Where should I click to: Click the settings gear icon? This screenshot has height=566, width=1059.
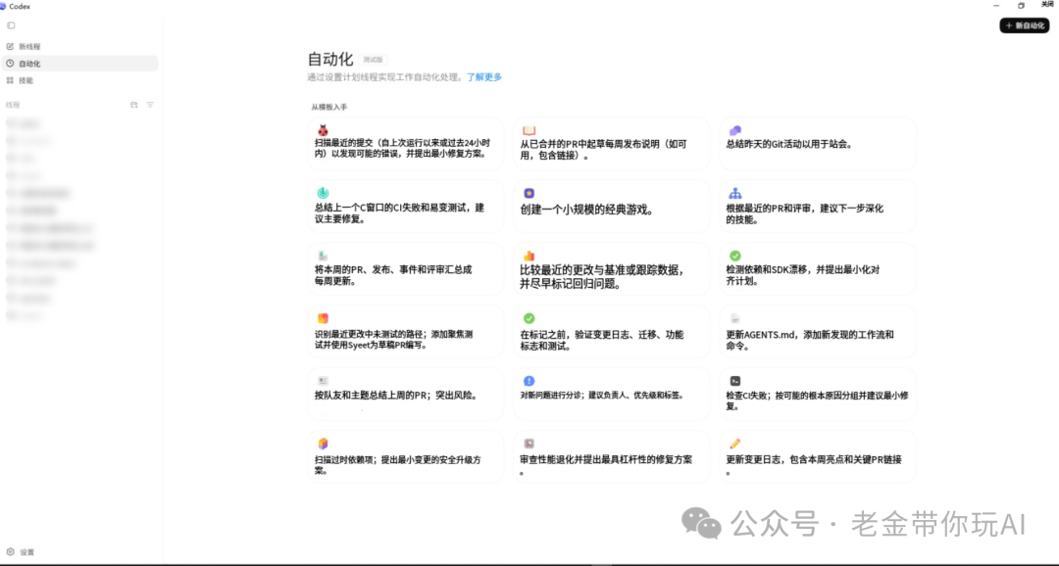[x=10, y=552]
